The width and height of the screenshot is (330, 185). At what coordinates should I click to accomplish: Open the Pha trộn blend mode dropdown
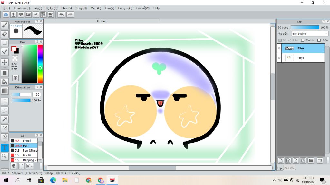[x=310, y=33]
